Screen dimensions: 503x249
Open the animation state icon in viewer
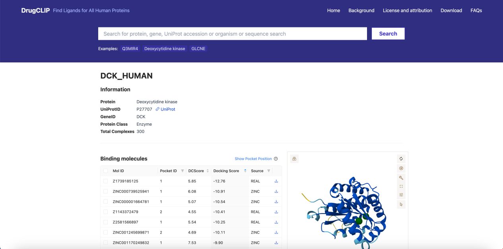point(294,159)
